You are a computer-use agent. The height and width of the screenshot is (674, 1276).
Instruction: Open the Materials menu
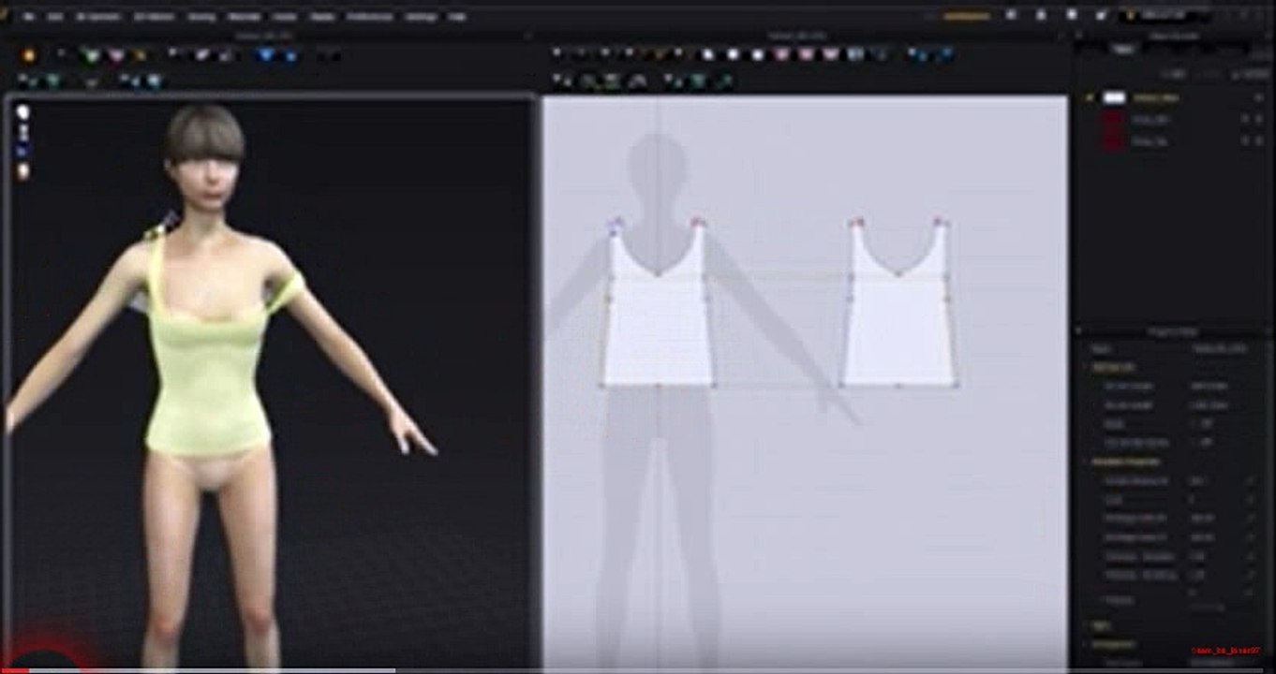coord(245,17)
